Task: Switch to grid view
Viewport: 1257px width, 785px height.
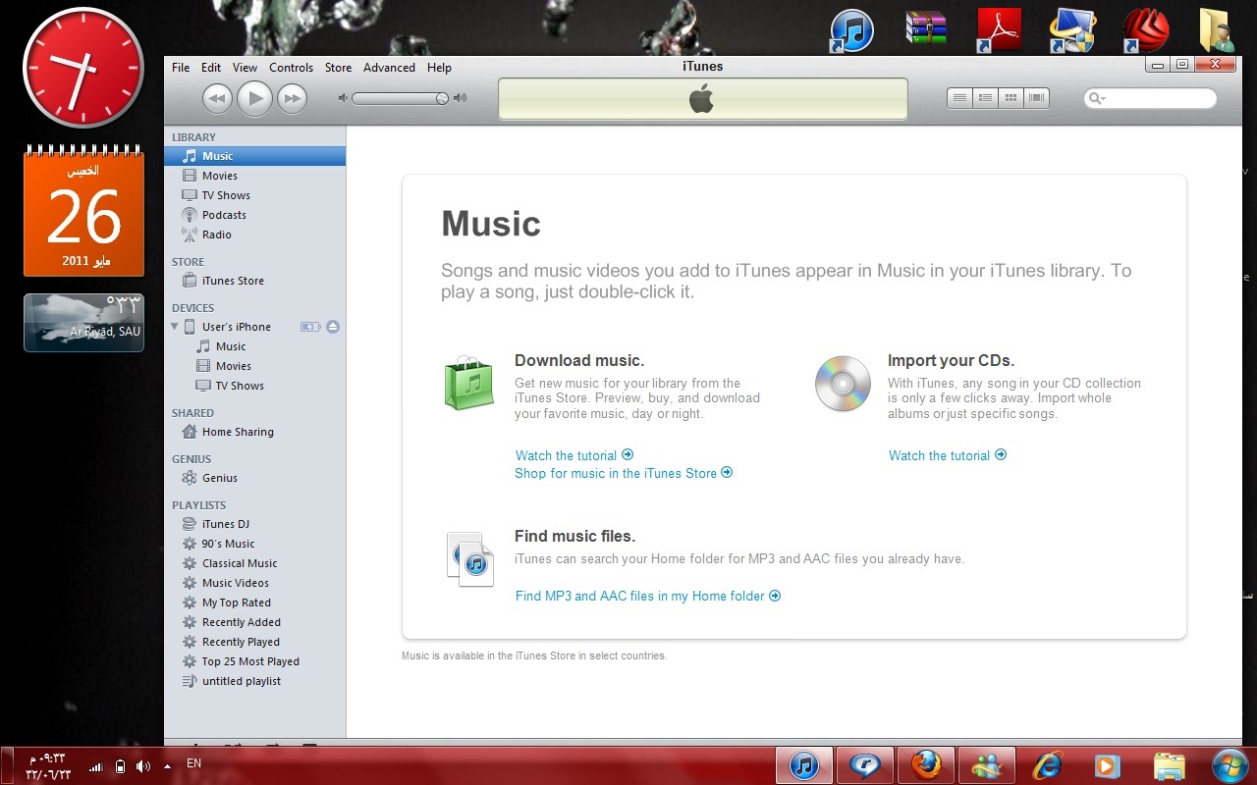Action: point(1011,98)
